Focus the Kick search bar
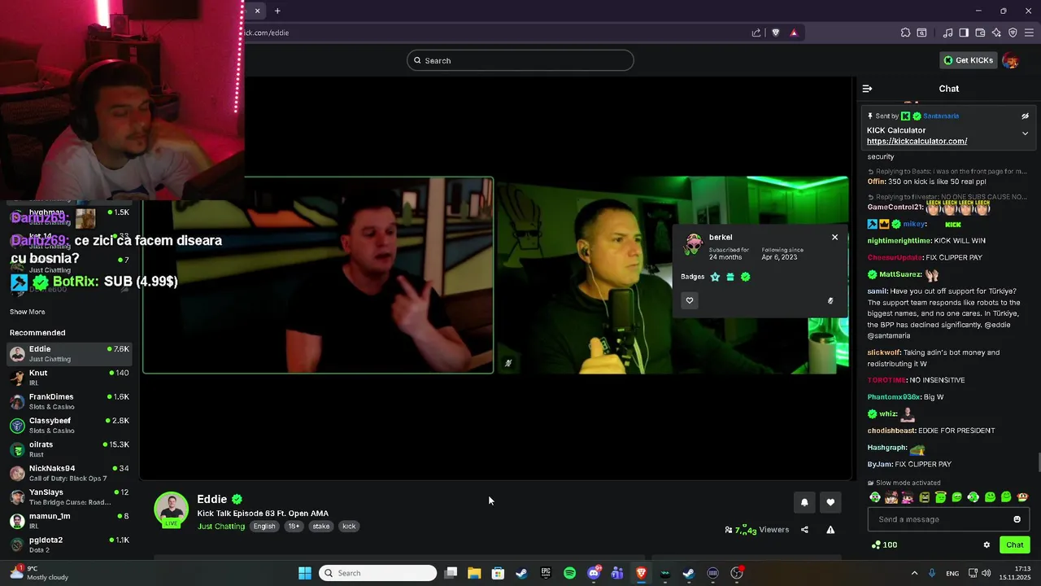This screenshot has height=586, width=1041. (520, 60)
